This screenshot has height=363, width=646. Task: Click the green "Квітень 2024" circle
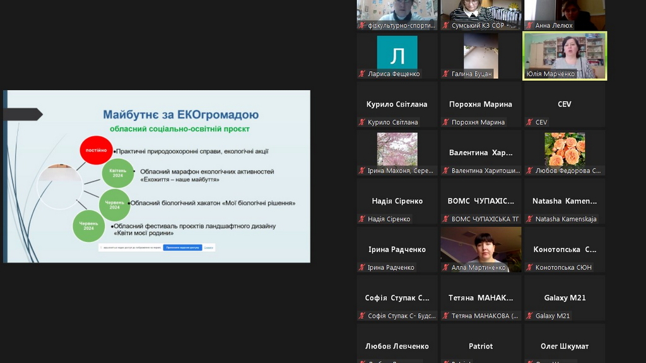point(118,173)
